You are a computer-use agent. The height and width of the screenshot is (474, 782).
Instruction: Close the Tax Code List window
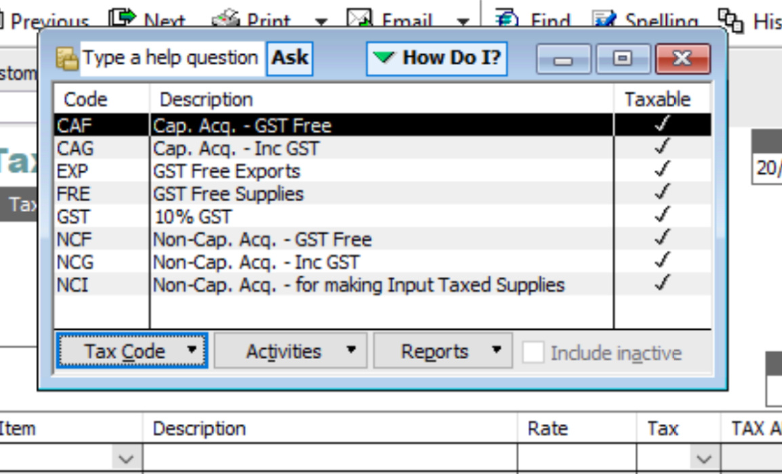(x=683, y=59)
